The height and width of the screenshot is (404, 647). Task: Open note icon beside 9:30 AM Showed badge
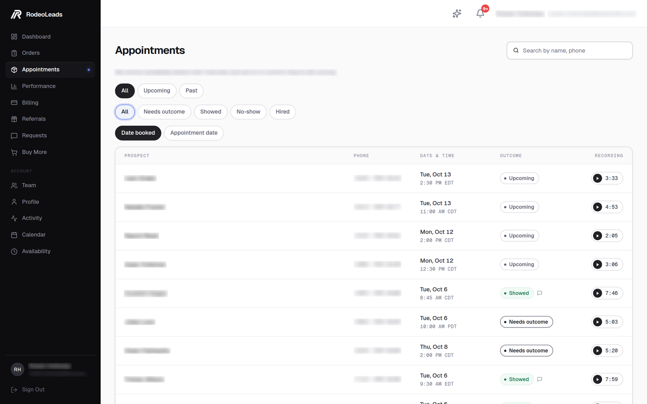tap(540, 379)
